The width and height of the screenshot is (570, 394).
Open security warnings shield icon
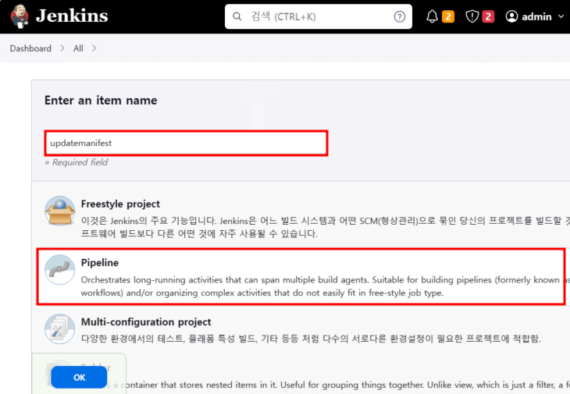tap(472, 16)
